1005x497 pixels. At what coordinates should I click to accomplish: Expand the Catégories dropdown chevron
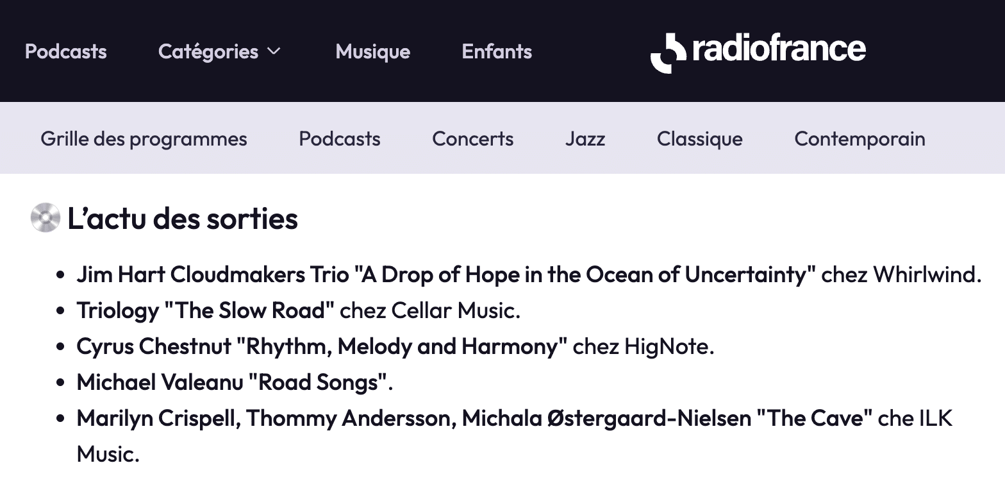point(274,51)
